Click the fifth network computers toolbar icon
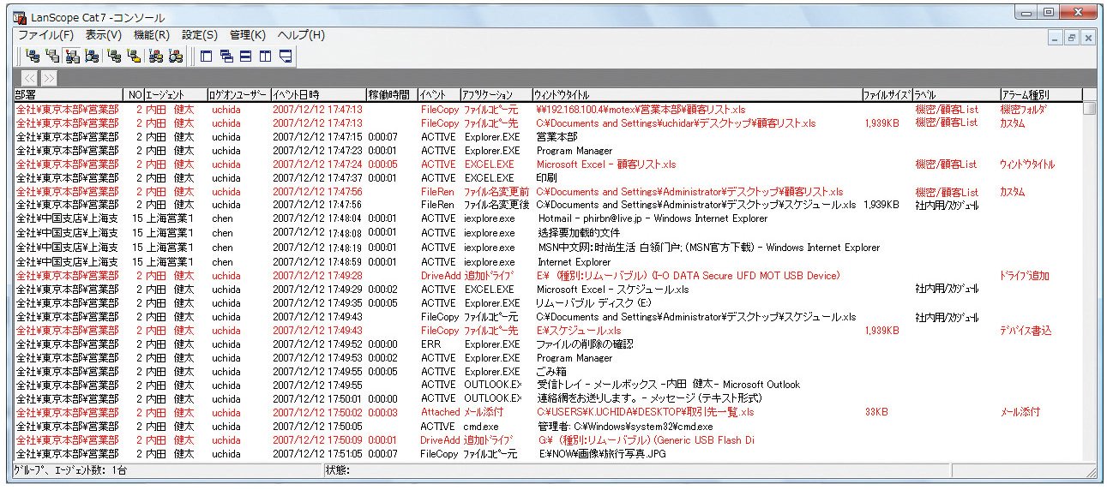 pyautogui.click(x=115, y=57)
